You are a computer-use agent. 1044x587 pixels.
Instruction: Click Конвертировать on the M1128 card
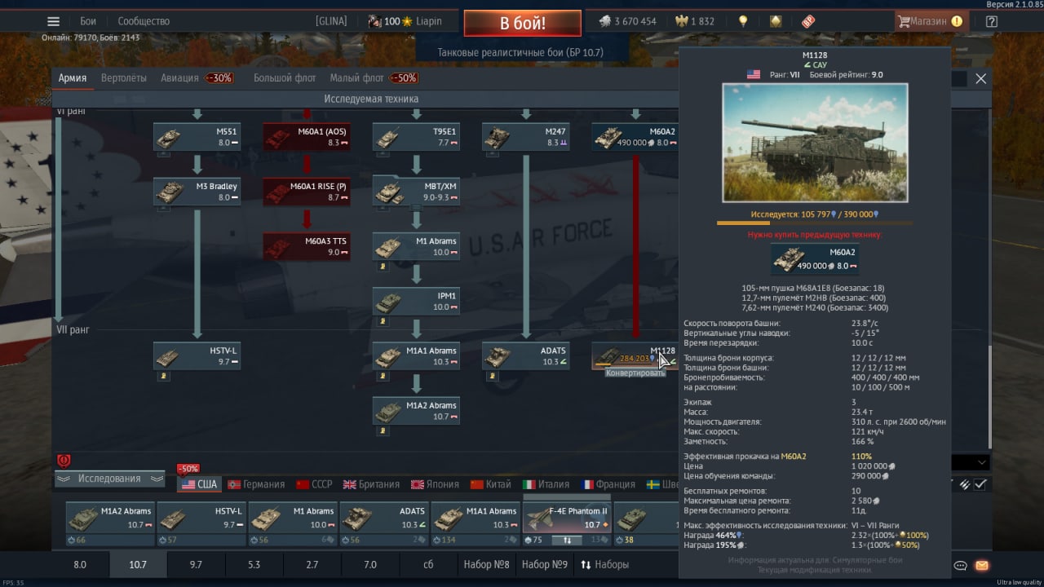635,373
